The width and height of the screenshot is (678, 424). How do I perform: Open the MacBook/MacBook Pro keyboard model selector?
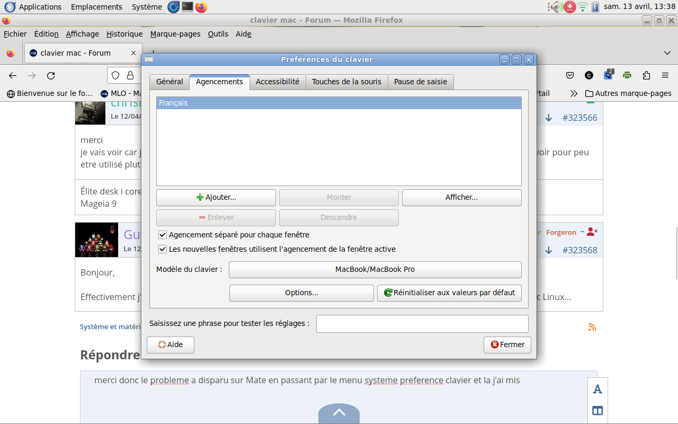pos(375,269)
